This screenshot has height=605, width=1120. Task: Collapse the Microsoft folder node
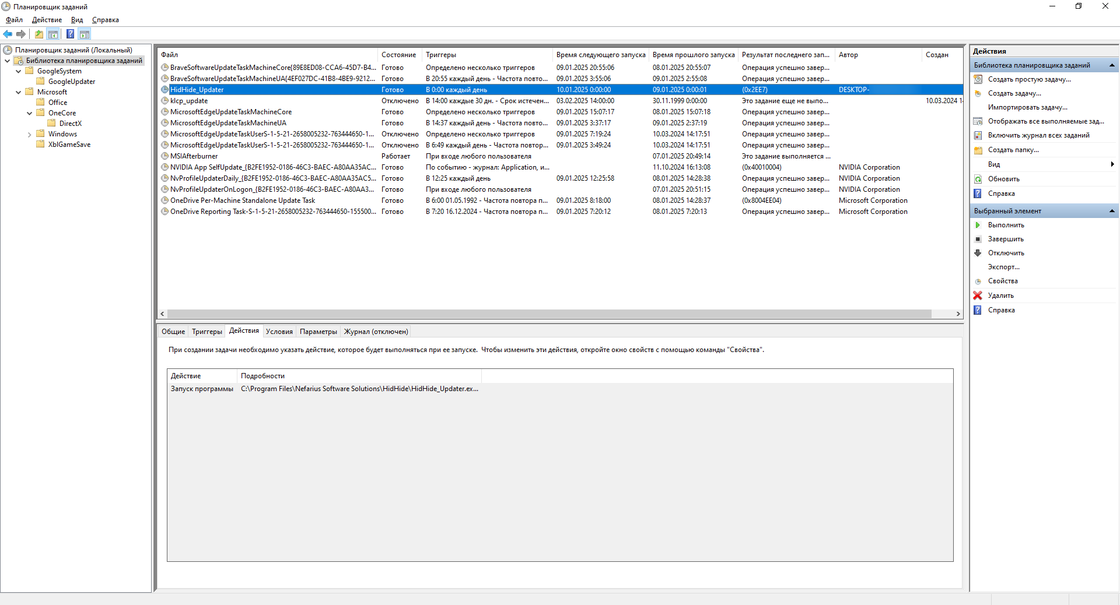coord(18,92)
